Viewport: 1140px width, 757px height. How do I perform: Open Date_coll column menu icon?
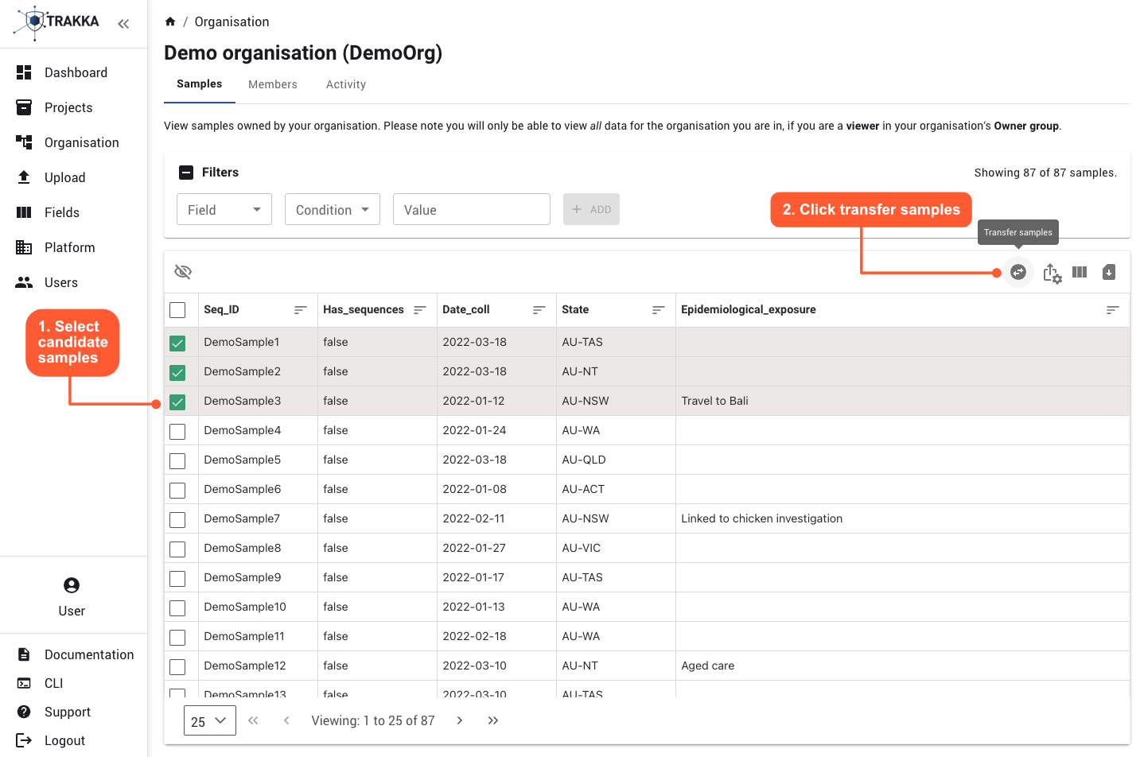[539, 310]
